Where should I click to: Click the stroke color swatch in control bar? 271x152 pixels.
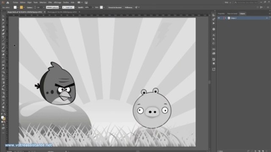(21, 8)
